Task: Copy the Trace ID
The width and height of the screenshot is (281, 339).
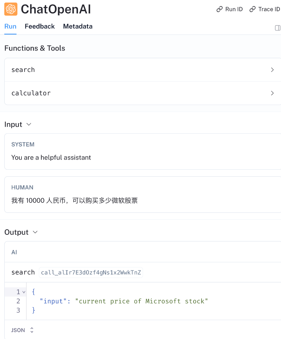Action: click(x=265, y=9)
